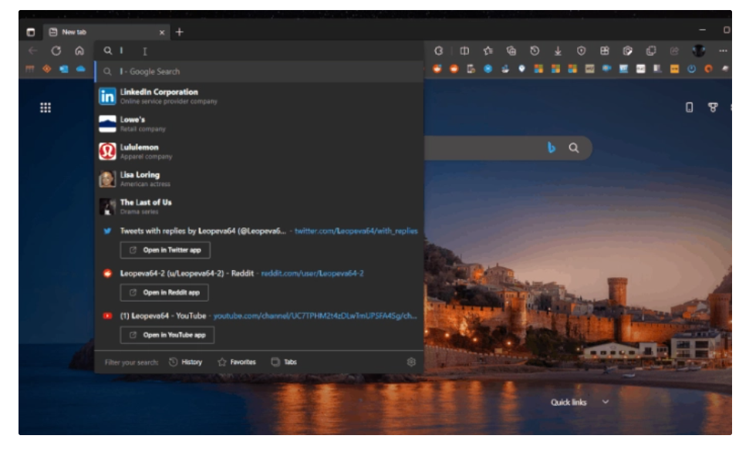The height and width of the screenshot is (449, 739).
Task: Open the user profile avatar
Action: (x=698, y=51)
